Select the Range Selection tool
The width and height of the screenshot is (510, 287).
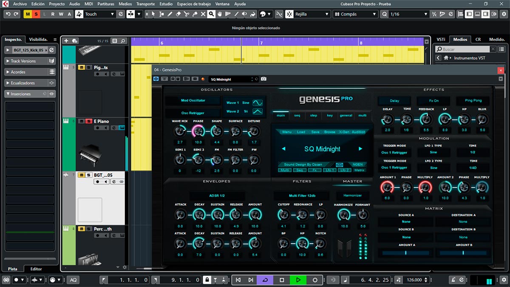pyautogui.click(x=161, y=14)
